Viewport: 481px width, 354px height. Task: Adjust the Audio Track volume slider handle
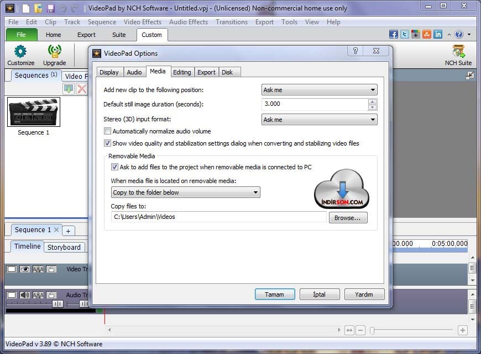coord(57,303)
